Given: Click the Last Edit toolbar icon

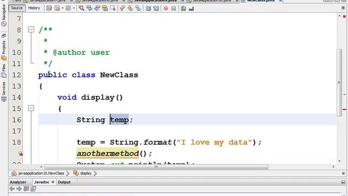Looking at the screenshot, I should click(49, 9).
